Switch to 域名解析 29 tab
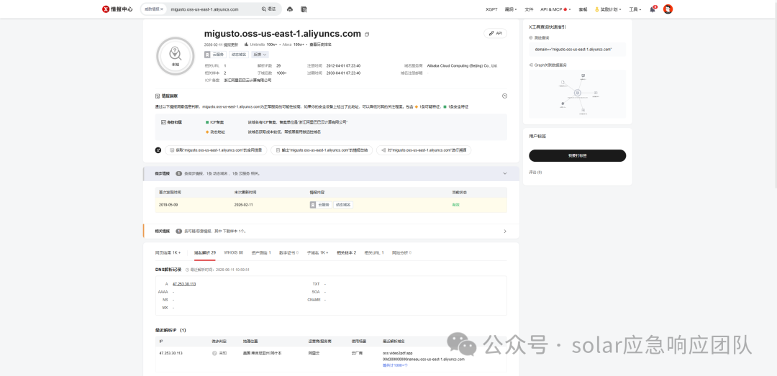777x376 pixels. click(x=204, y=252)
